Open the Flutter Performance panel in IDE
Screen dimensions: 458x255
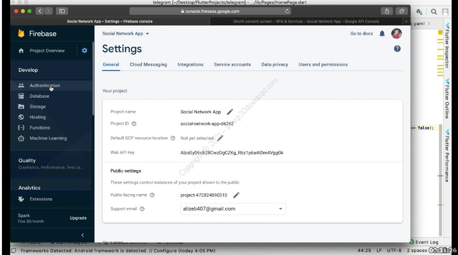click(x=447, y=156)
